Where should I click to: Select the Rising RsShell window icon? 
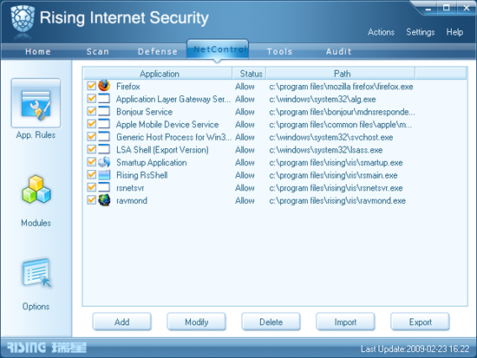click(x=104, y=175)
